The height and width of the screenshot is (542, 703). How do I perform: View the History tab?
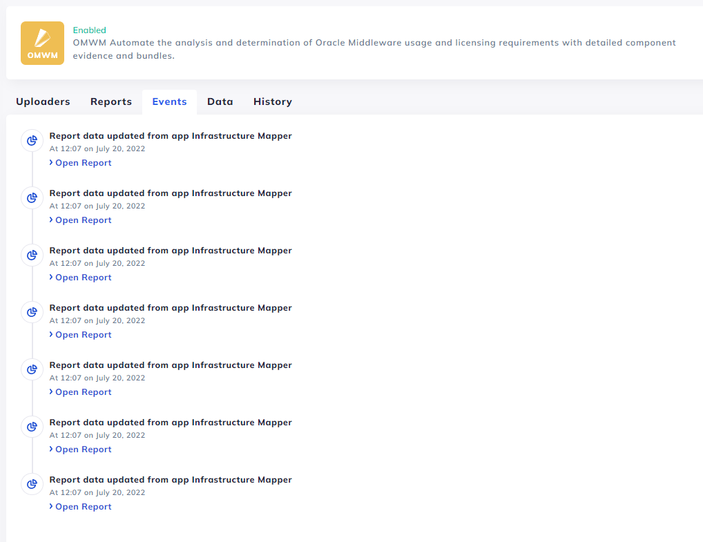coord(273,101)
